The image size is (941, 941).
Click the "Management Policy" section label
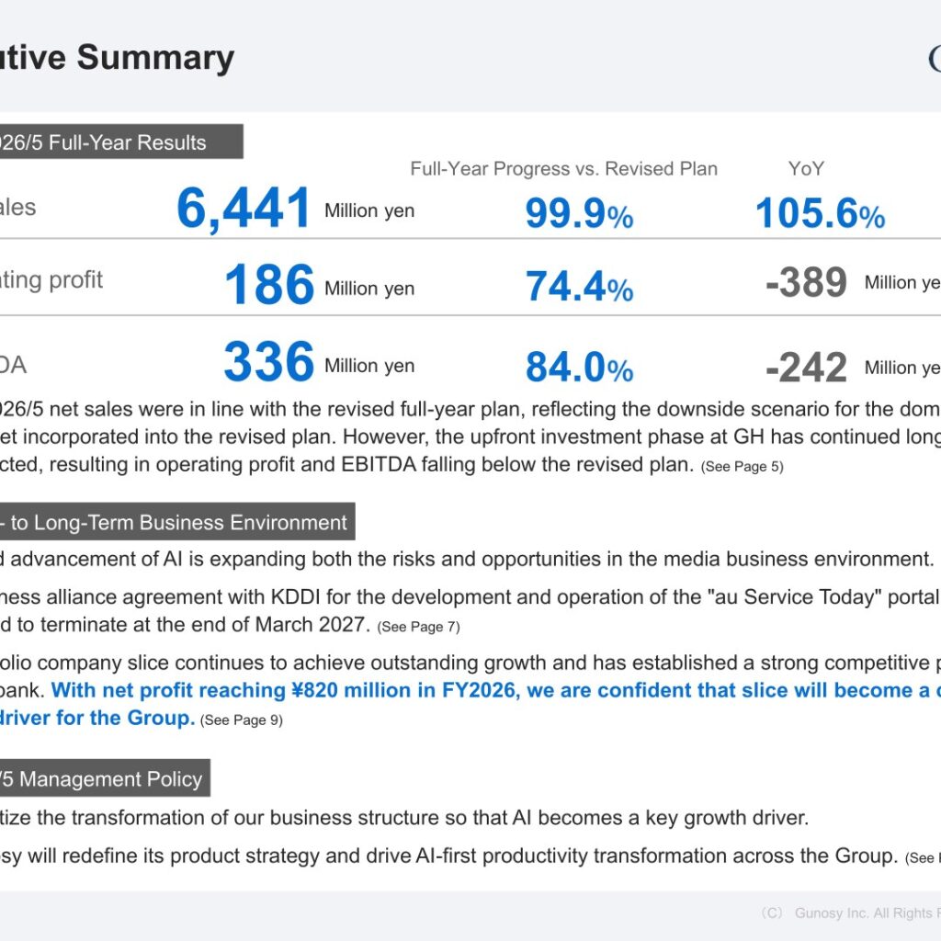(x=105, y=778)
